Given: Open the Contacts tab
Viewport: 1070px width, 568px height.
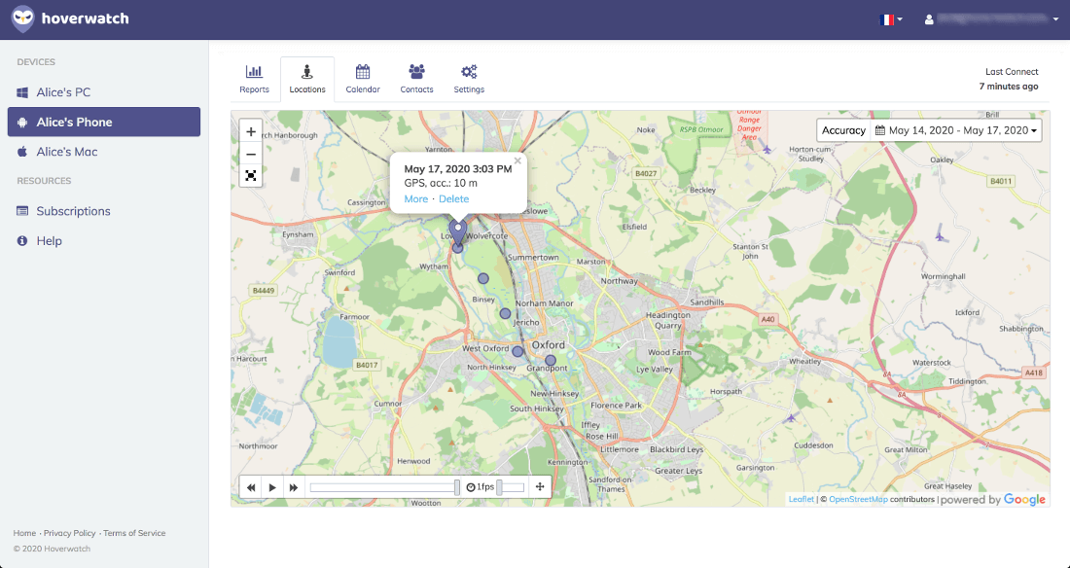Looking at the screenshot, I should (x=416, y=79).
